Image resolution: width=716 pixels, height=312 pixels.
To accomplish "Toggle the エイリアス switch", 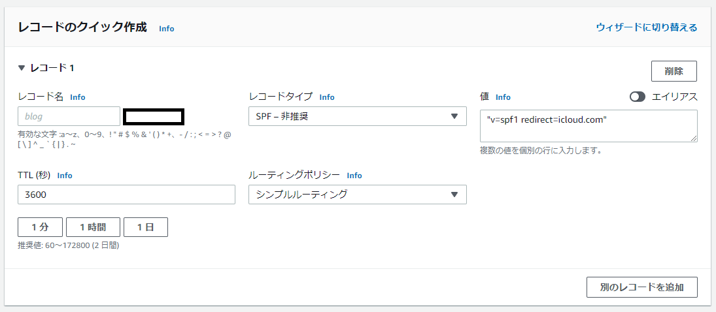I will click(x=638, y=97).
